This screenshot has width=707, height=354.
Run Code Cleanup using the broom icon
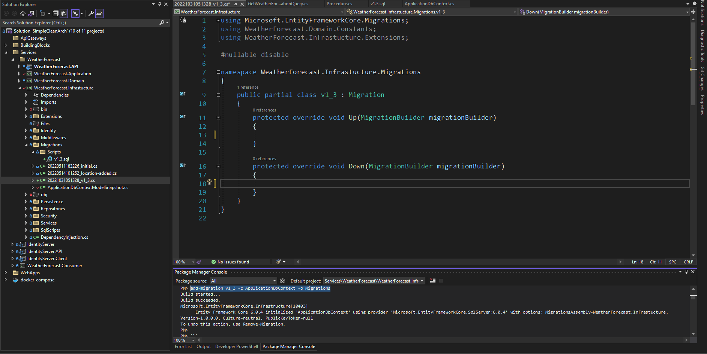(x=278, y=262)
